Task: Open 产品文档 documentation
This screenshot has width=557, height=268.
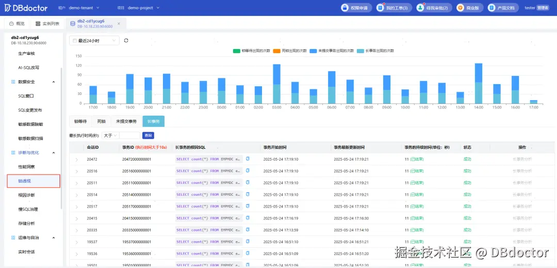Action: [503, 8]
